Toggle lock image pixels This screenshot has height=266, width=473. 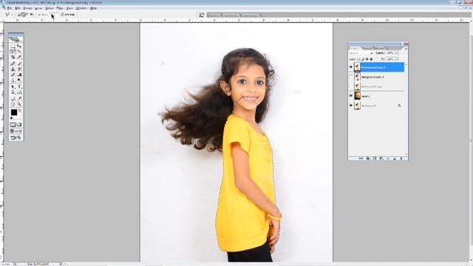click(363, 59)
